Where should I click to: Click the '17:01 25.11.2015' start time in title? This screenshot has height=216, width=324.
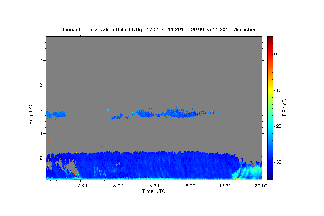click(166, 29)
